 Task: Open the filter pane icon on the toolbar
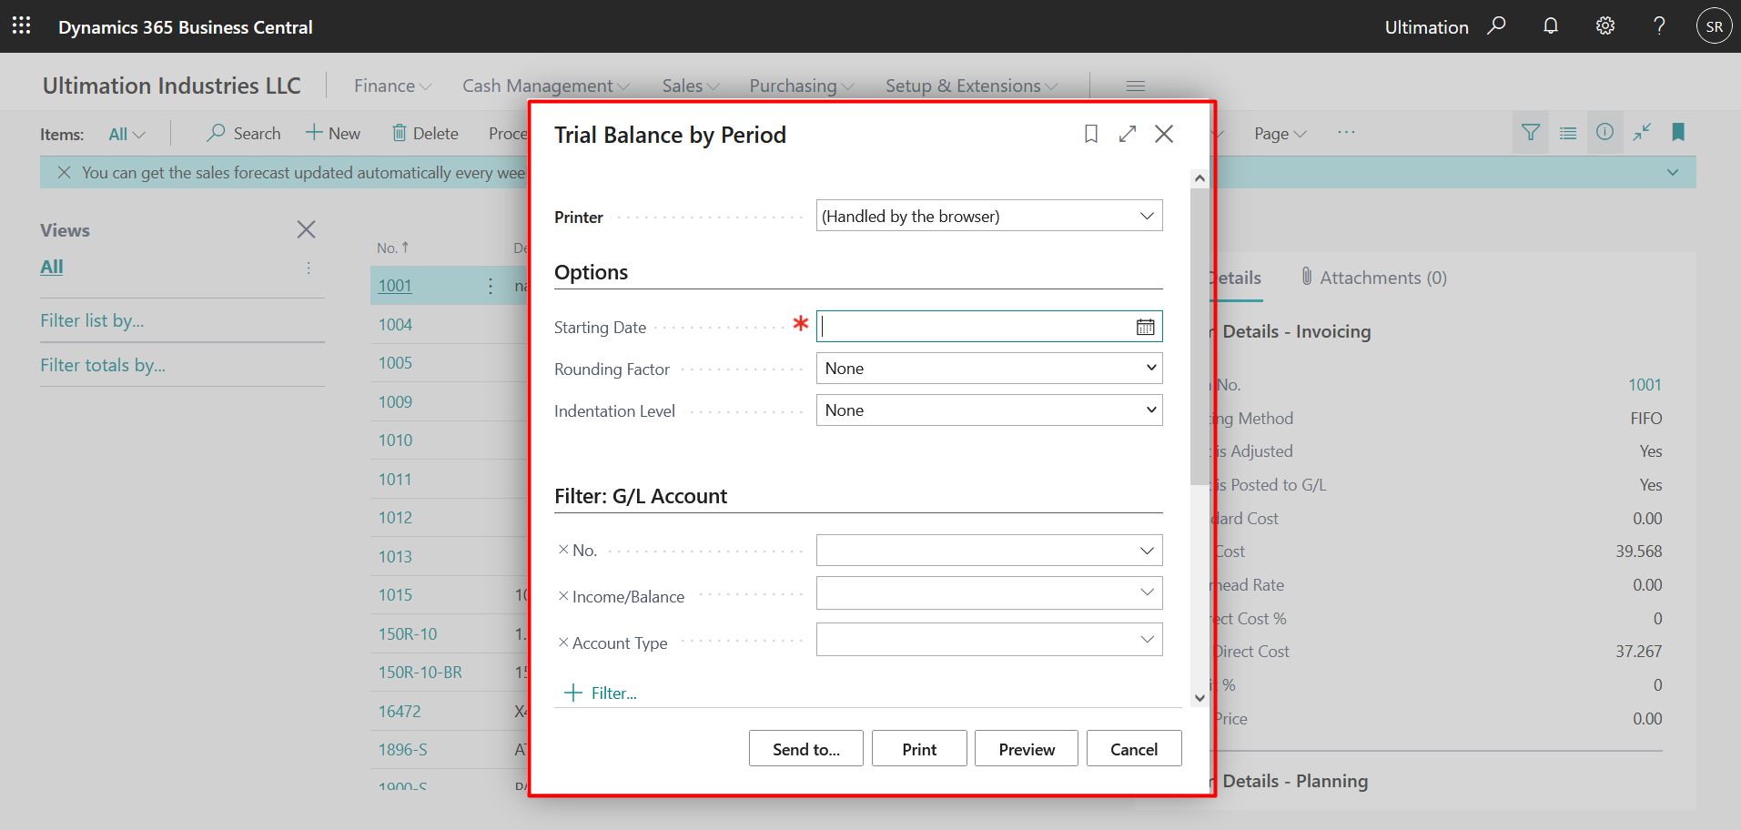tap(1530, 133)
